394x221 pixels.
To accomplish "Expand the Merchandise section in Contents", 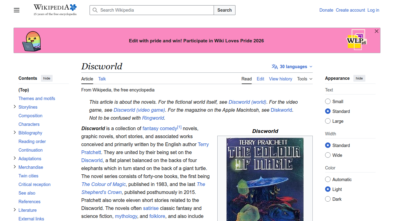I will click(x=15, y=167).
